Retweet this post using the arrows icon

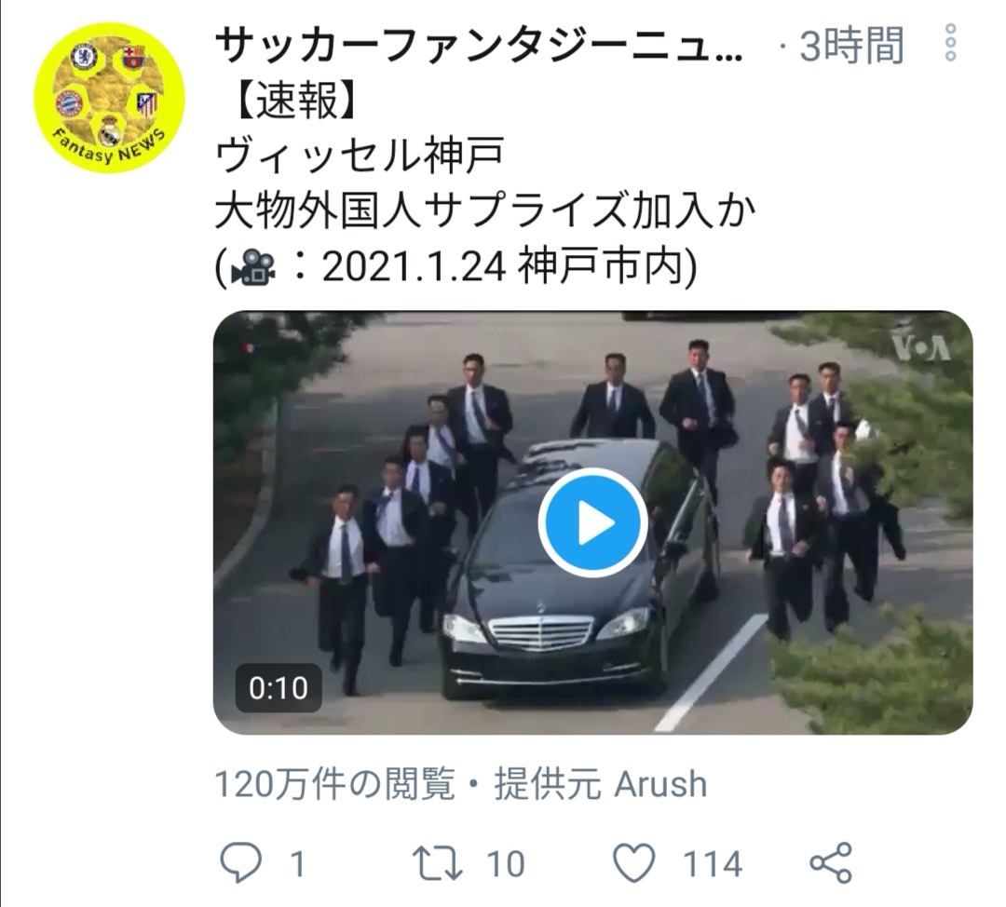437,862
